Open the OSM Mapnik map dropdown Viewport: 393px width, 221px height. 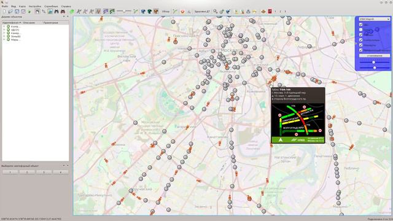[x=375, y=19]
